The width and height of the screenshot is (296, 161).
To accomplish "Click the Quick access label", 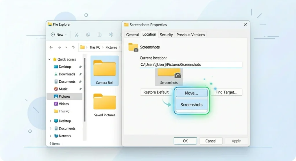I will (67, 59).
